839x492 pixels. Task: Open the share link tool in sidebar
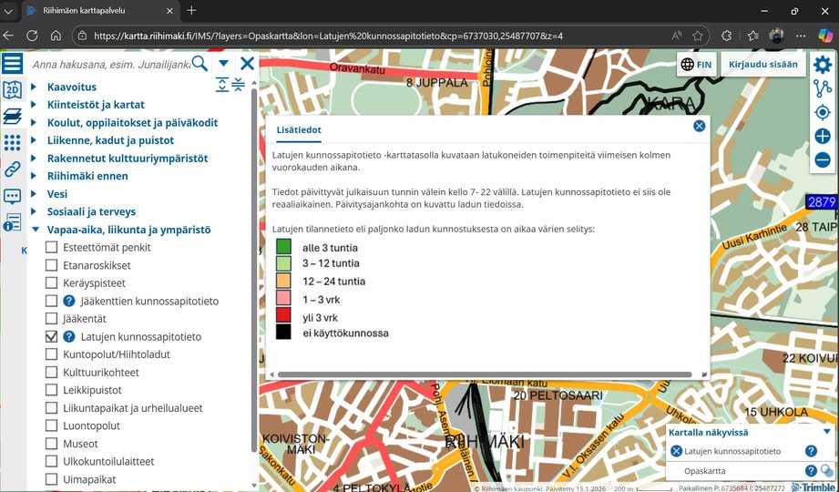(x=12, y=169)
